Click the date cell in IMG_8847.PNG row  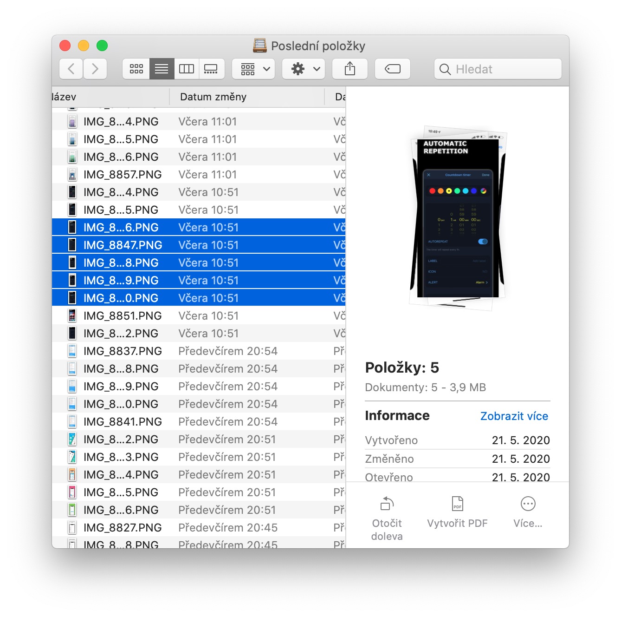(208, 245)
